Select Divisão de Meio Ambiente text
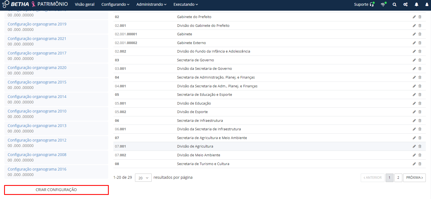 [198, 155]
